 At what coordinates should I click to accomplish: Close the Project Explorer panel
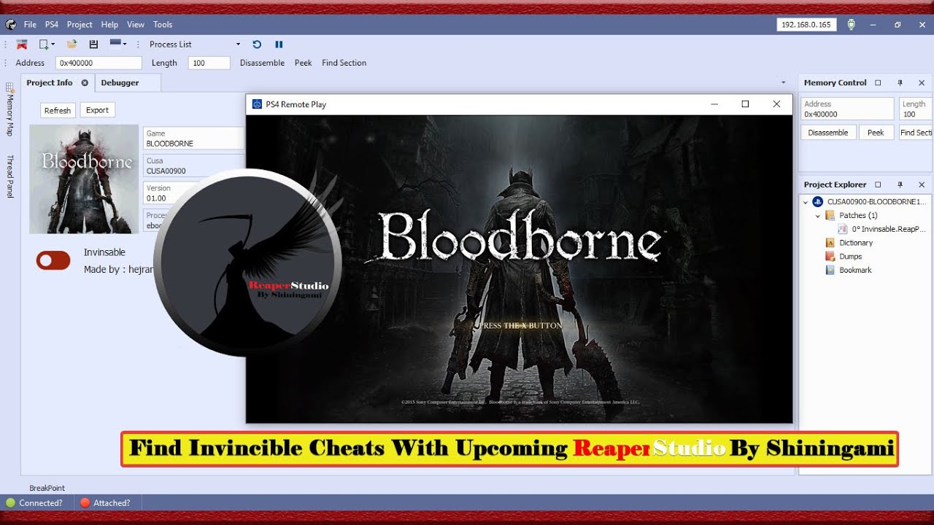coord(922,185)
